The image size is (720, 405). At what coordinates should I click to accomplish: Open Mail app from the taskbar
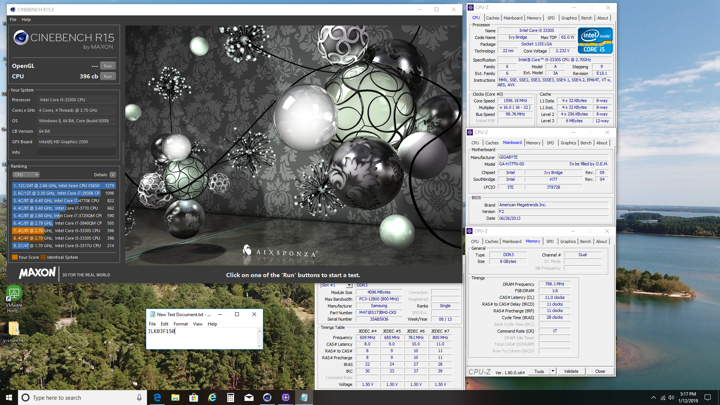click(249, 397)
